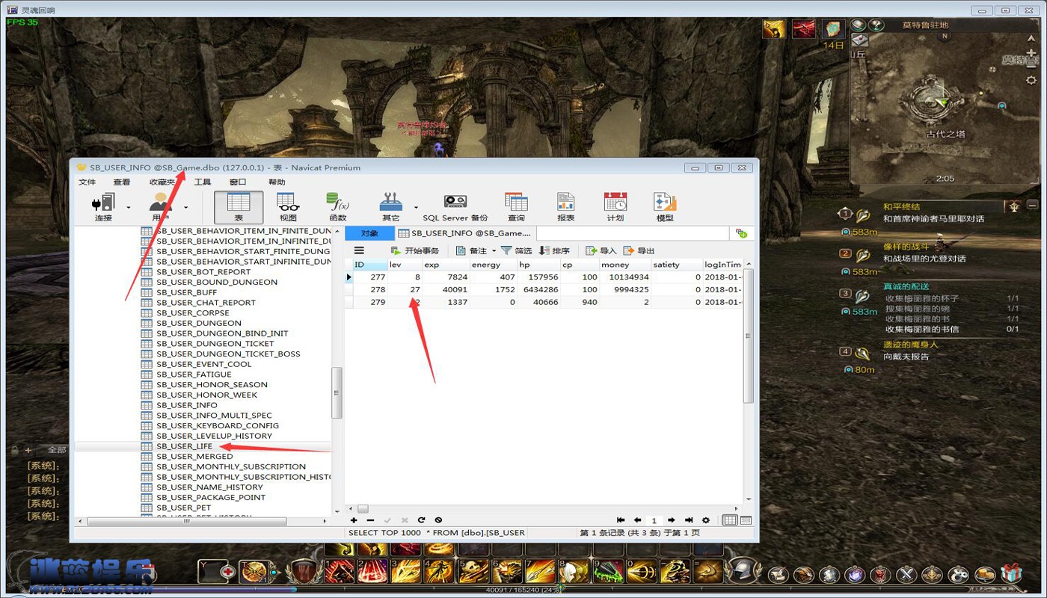Go to first page of records
The width and height of the screenshot is (1047, 598).
621,520
